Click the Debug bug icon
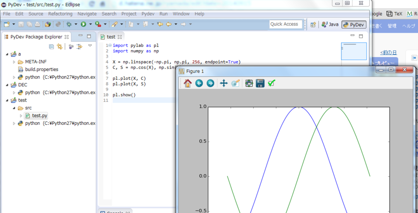This screenshot has height=213, width=418. (69, 24)
